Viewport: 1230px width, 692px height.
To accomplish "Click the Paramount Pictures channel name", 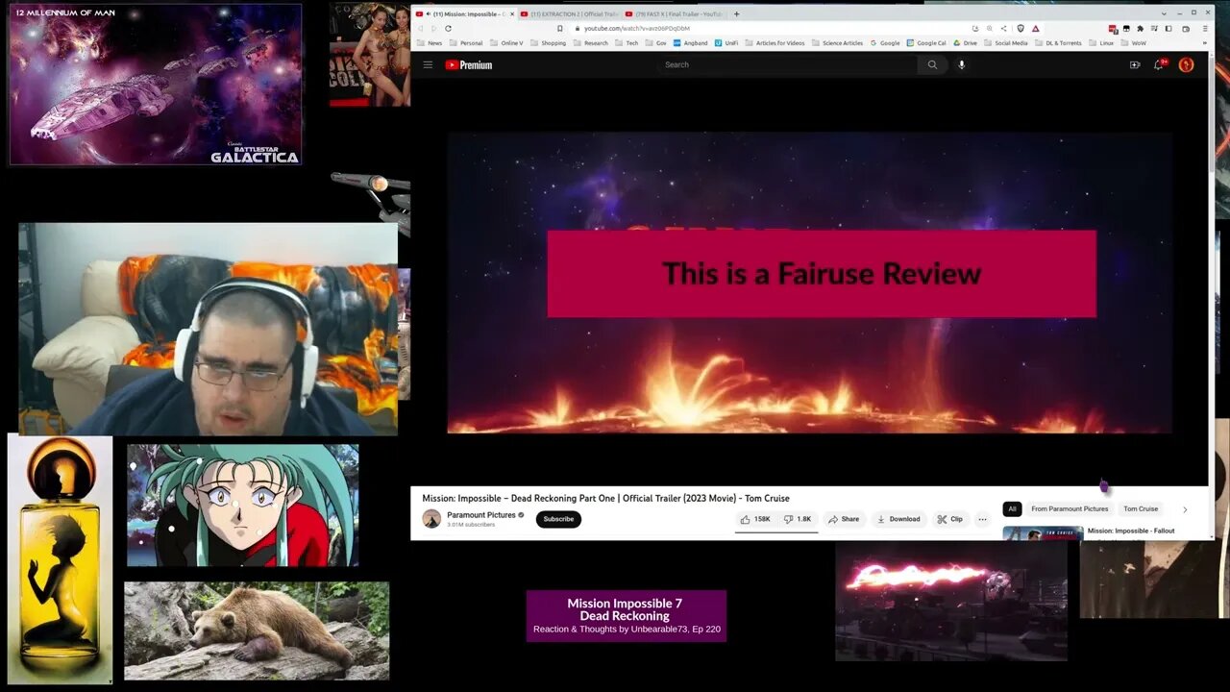I will pos(481,515).
